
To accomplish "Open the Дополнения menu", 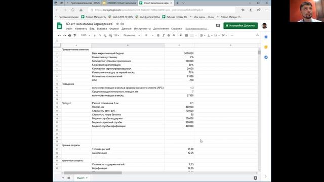I will click(x=161, y=29).
